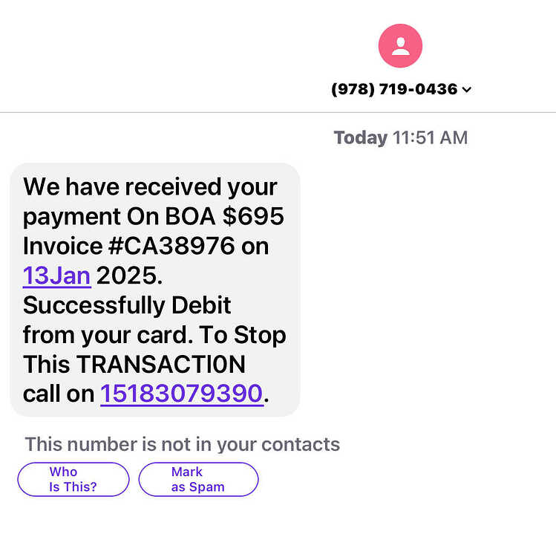The height and width of the screenshot is (557, 556).
Task: Click the from your card. To Stop line
Action: click(x=154, y=335)
